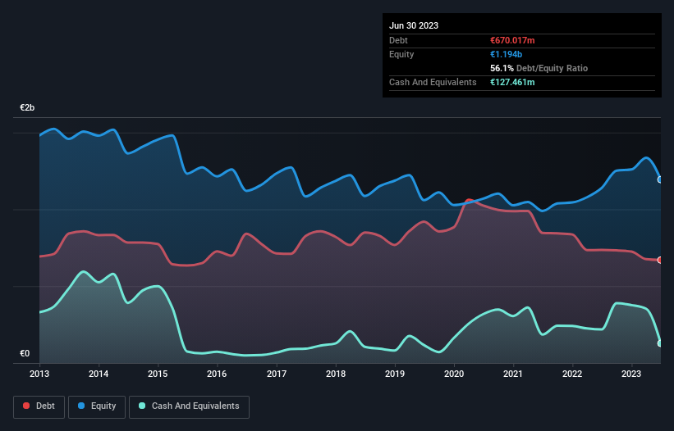
Task: Click the blue Equity legend dot
Action: (82, 406)
